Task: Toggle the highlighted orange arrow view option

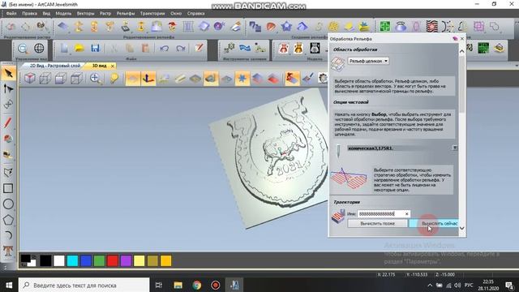Action: [133, 79]
